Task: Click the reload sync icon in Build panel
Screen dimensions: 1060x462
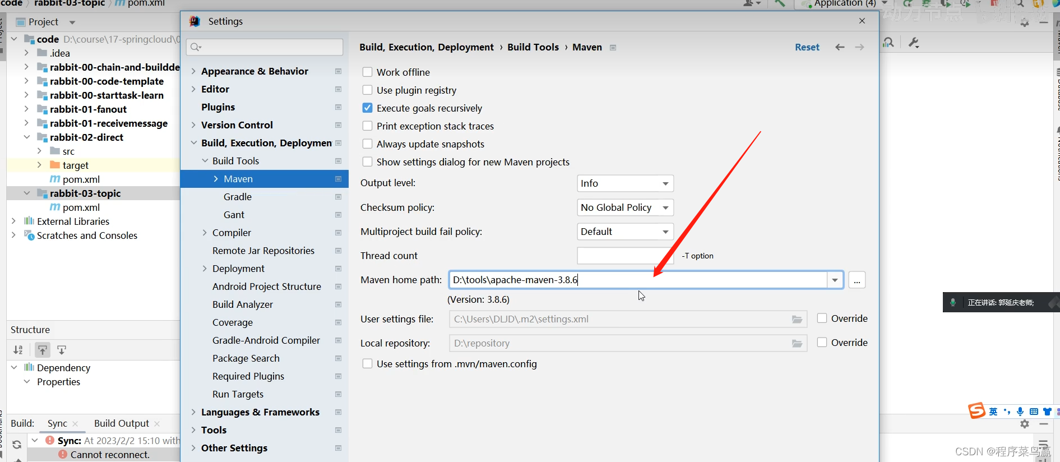Action: tap(17, 444)
